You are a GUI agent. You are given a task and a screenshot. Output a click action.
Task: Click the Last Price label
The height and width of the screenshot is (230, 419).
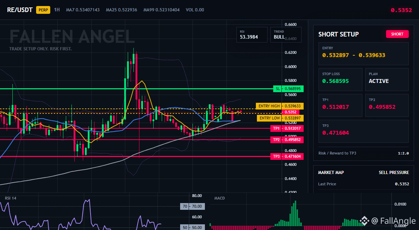point(327,184)
